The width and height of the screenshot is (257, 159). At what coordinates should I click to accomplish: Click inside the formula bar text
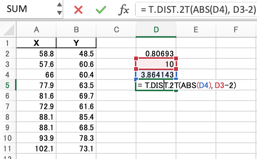tap(196, 9)
